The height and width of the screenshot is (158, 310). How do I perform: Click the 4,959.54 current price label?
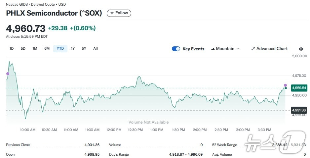[x=299, y=88]
